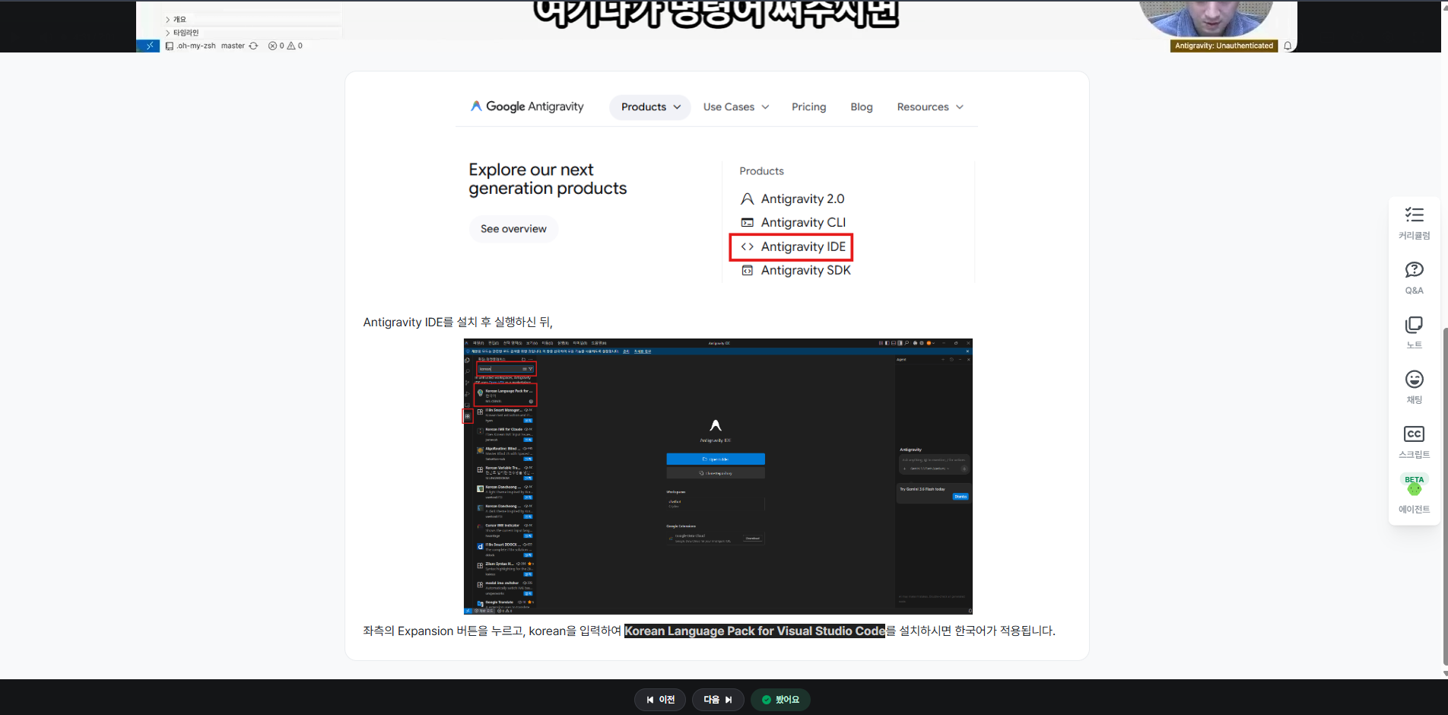
Task: Open the Resources dropdown
Action: 930,107
